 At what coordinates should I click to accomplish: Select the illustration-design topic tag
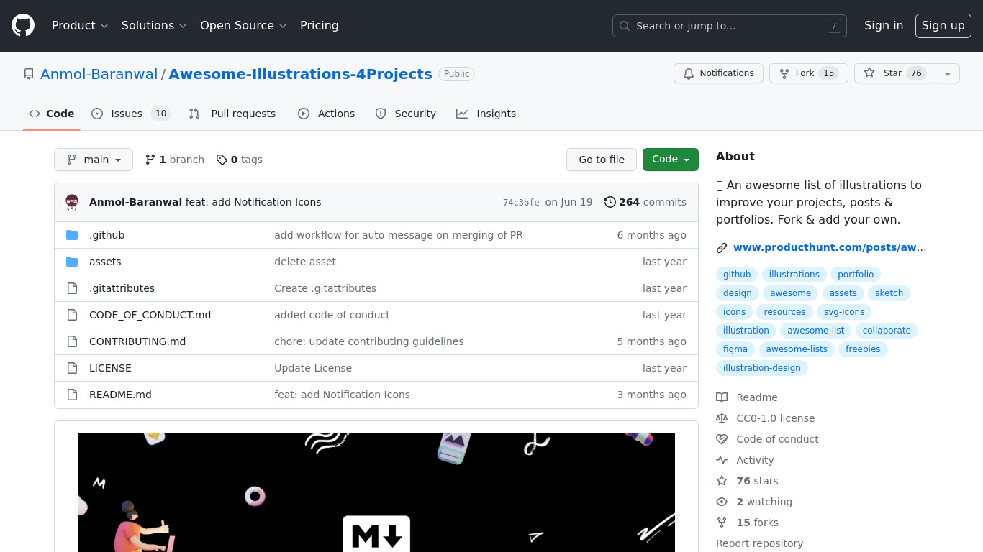pos(761,368)
